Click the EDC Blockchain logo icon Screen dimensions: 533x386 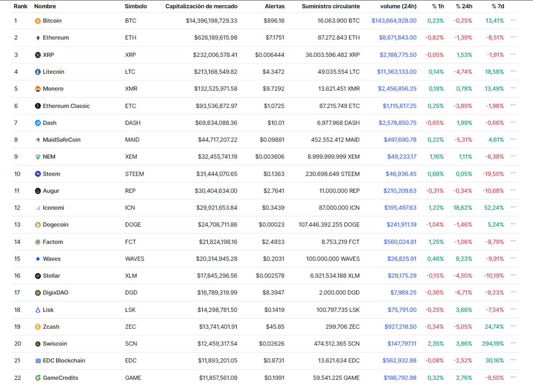tap(38, 361)
